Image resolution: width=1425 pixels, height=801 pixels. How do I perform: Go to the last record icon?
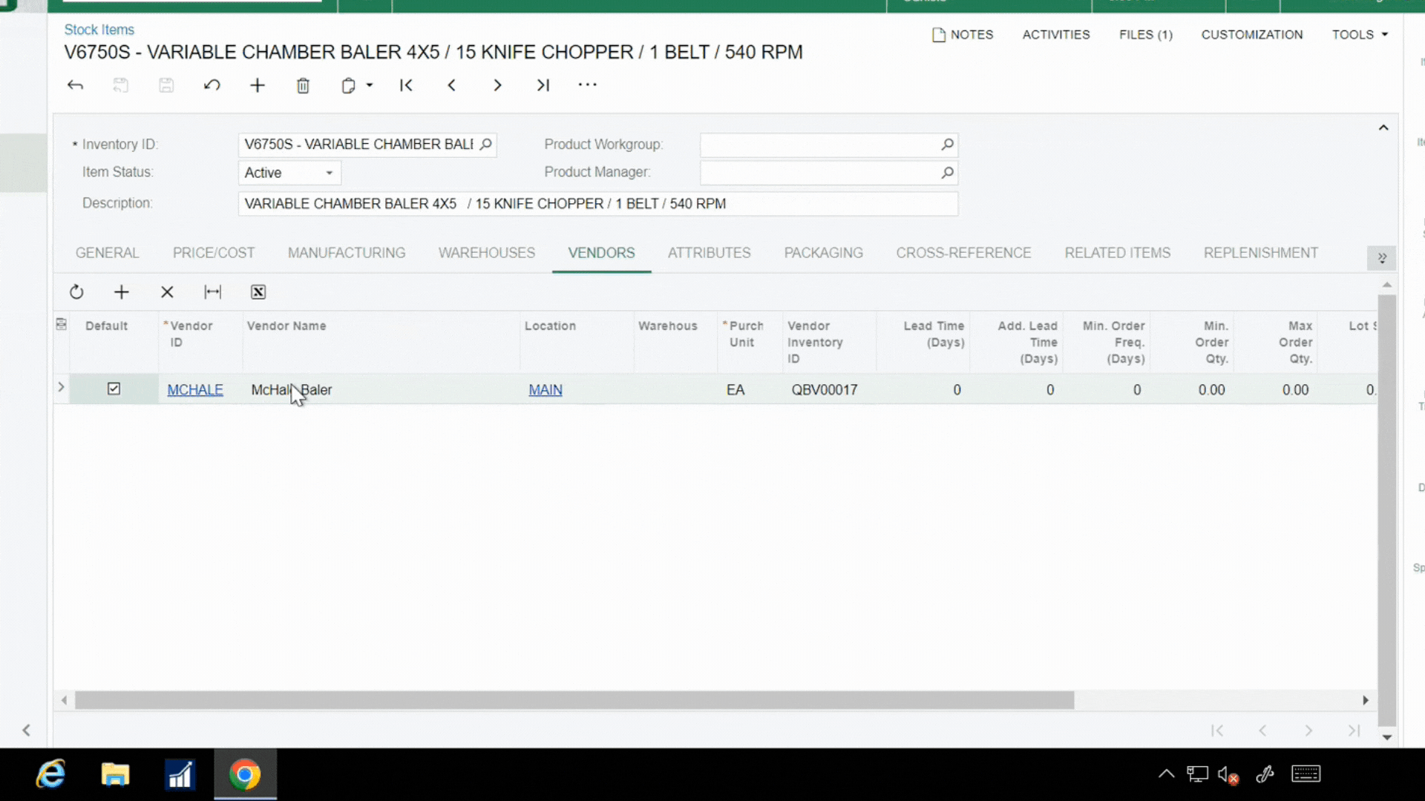tap(543, 85)
